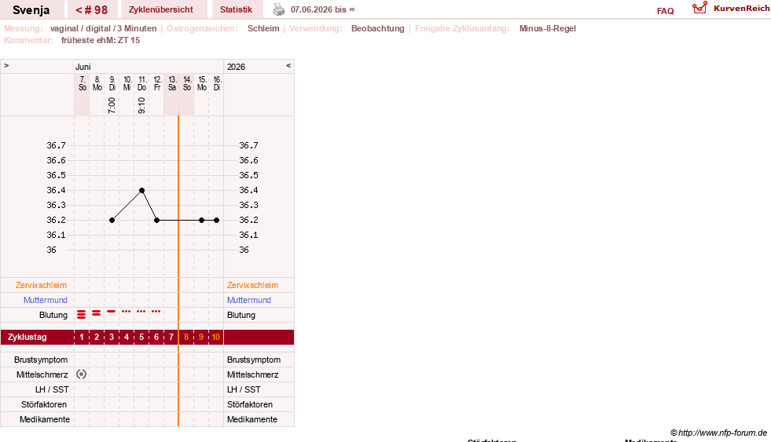Click the left Medikamente row label
This screenshot has height=442, width=771.
click(45, 419)
